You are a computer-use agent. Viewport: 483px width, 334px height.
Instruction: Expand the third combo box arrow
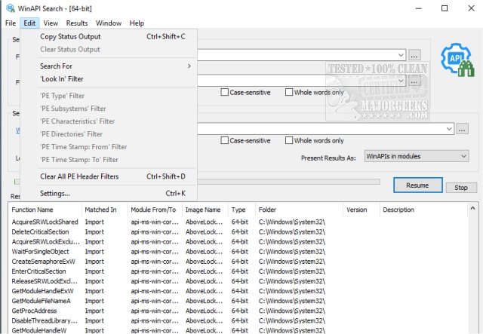click(449, 129)
